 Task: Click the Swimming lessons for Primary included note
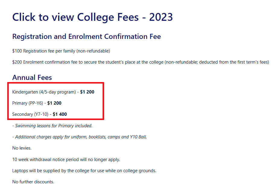(x=52, y=126)
